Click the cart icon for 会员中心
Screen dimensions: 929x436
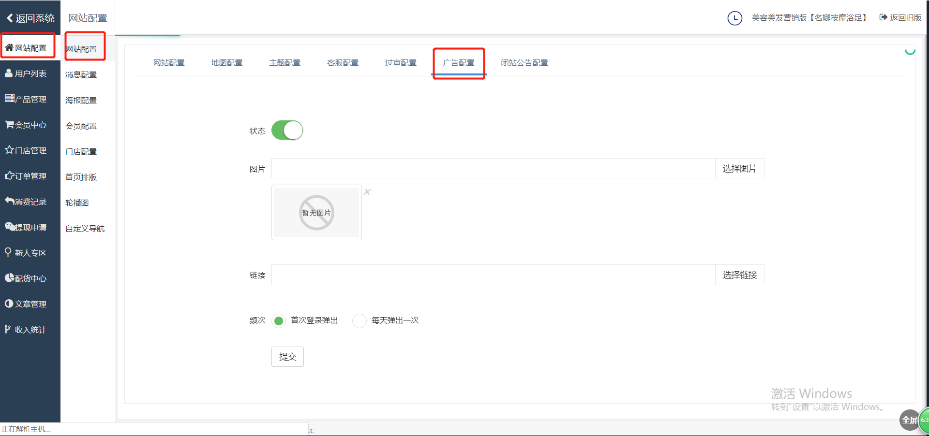[x=9, y=124]
